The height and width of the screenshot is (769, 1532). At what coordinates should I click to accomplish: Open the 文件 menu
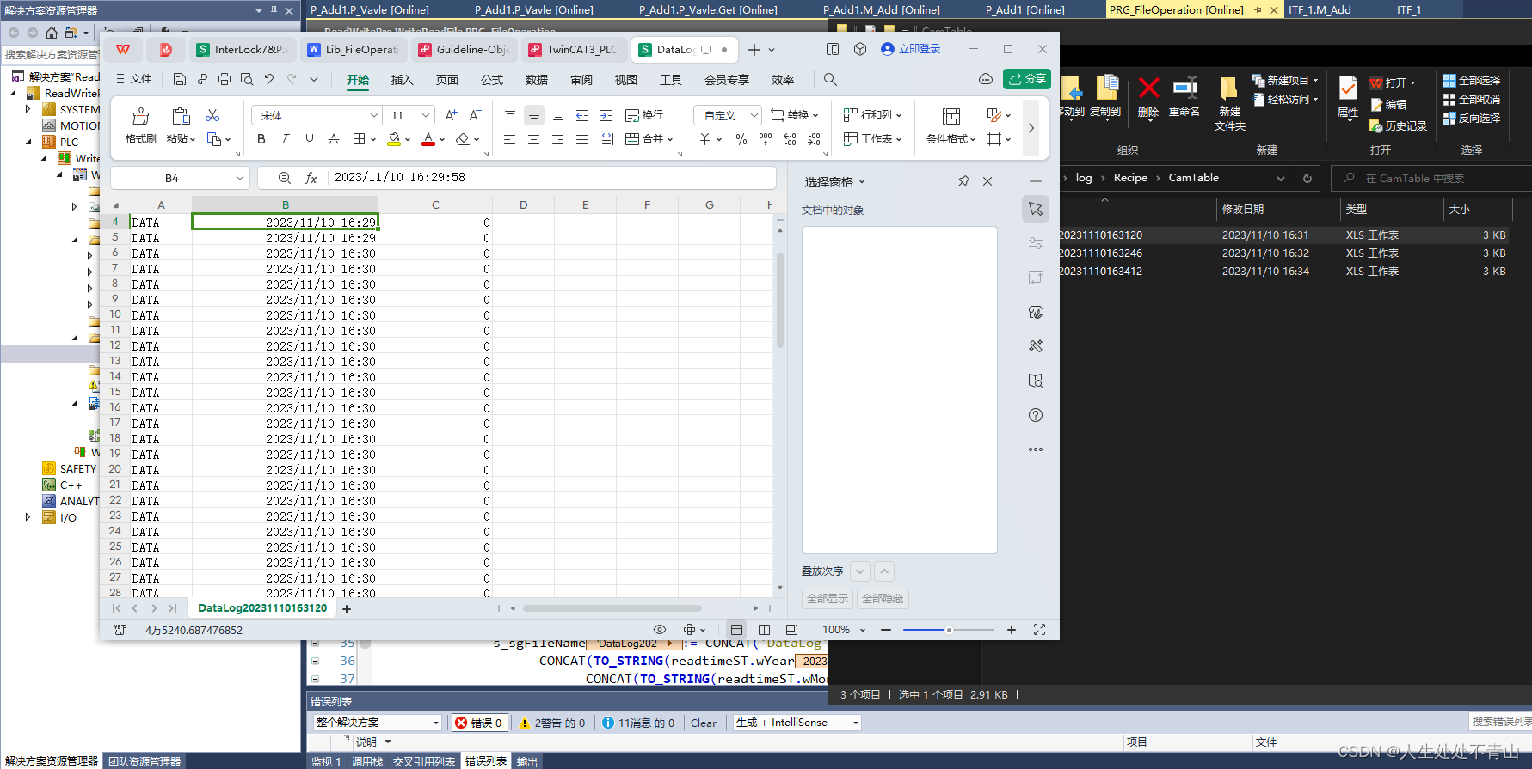134,79
